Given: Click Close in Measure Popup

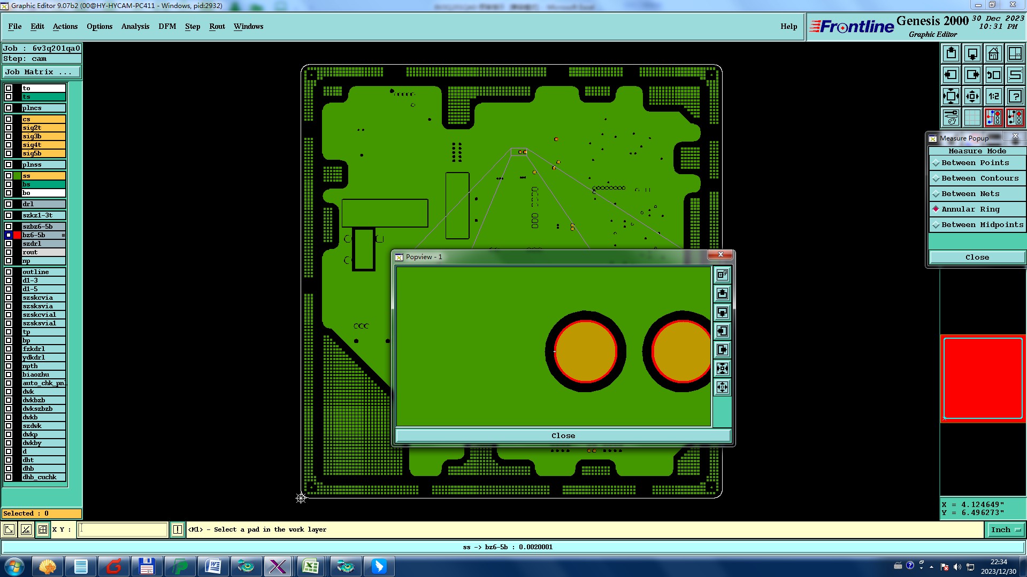Looking at the screenshot, I should click(977, 257).
